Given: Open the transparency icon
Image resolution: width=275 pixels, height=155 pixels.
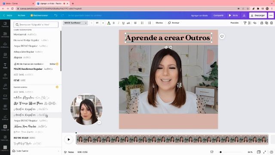Looking at the screenshot, I should click(250, 23).
